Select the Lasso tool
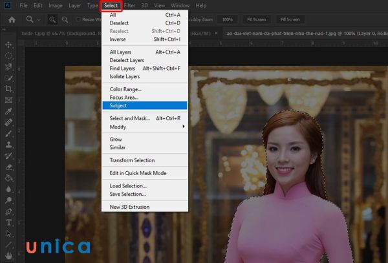This screenshot has width=388, height=263. 9,67
